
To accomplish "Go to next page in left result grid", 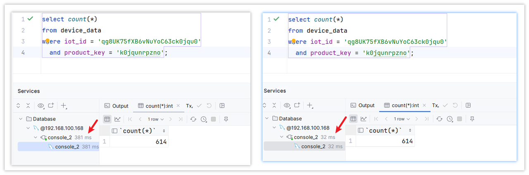I will tap(171, 119).
